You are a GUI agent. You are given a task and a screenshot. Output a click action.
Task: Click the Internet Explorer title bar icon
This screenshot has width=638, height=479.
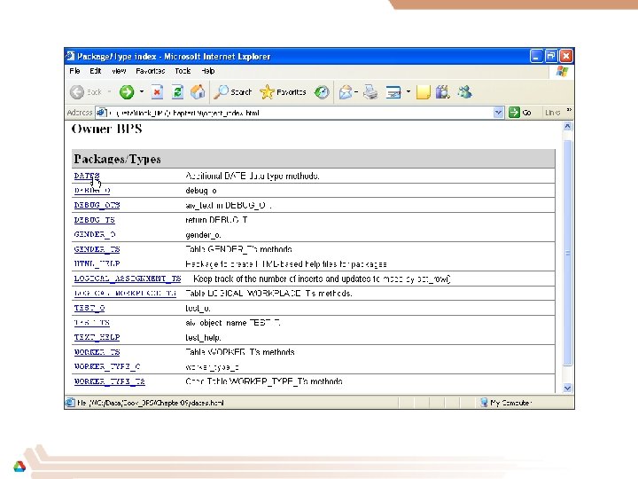tap(70, 56)
